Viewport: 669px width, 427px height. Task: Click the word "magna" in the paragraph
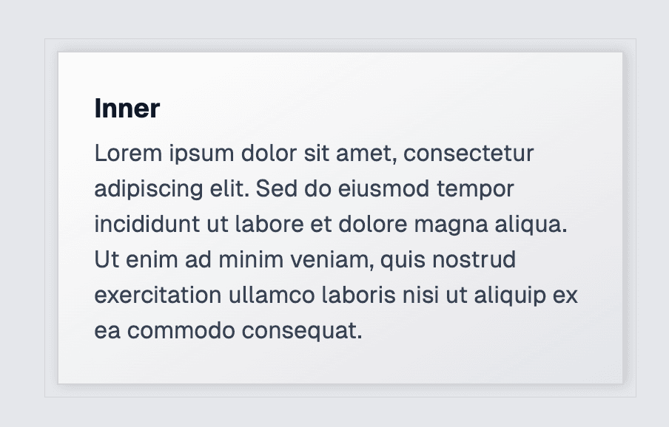[451, 225]
